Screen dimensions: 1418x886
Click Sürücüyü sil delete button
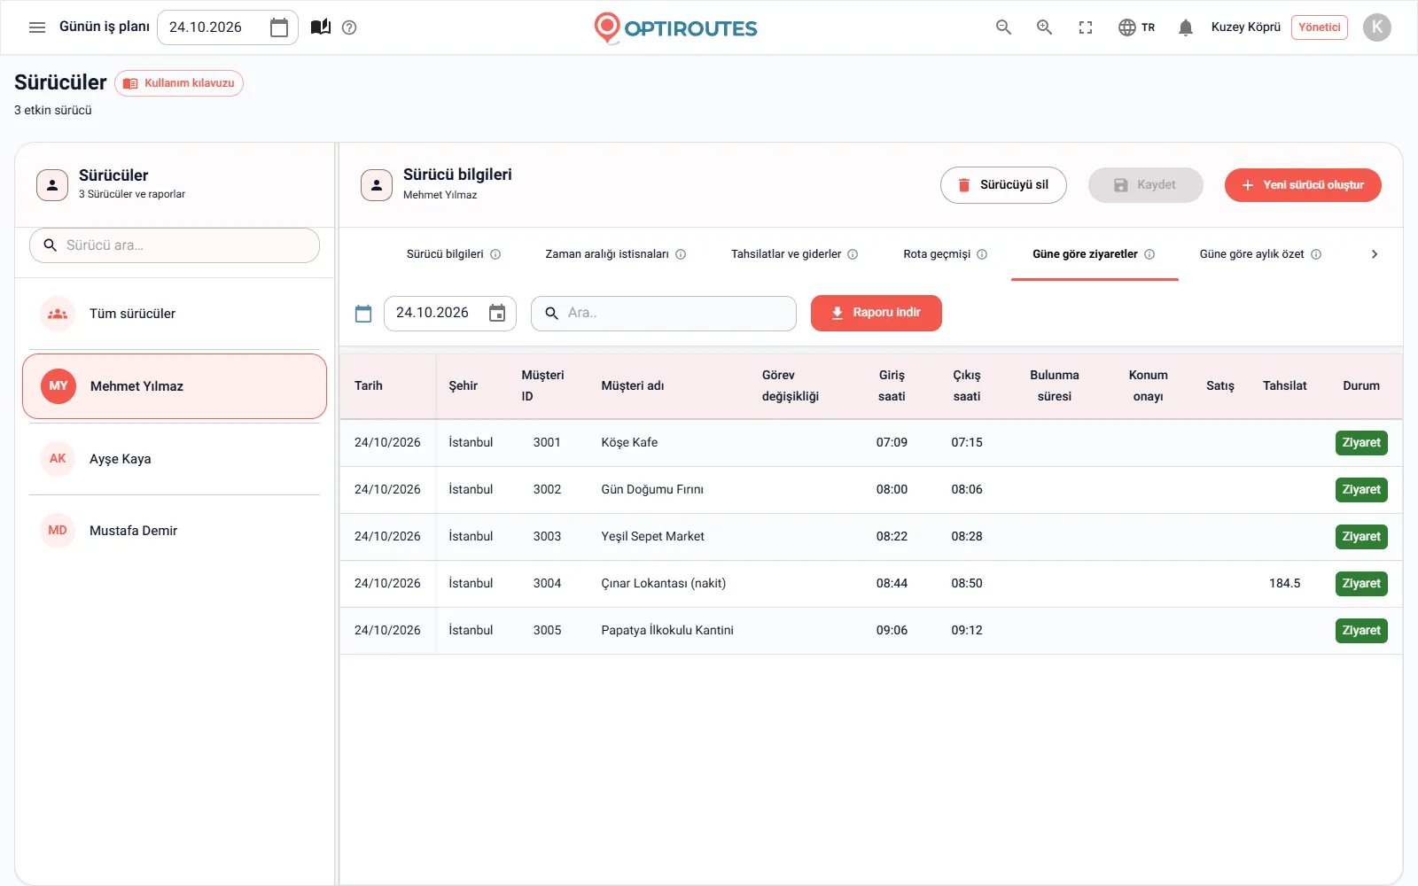[1003, 185]
